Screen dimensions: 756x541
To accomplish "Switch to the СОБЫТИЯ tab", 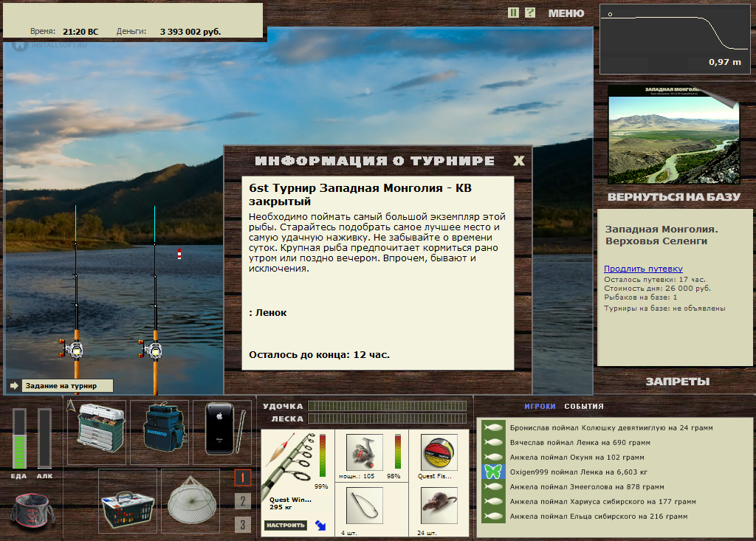I will [x=584, y=407].
